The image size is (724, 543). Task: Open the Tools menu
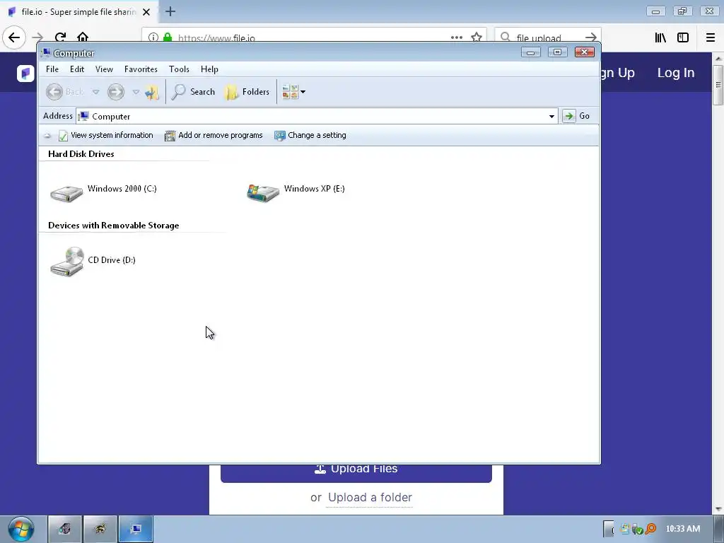point(179,69)
